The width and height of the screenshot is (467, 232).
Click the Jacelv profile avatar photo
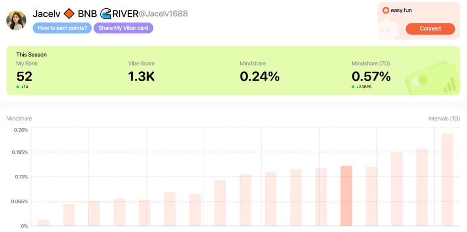pos(16,20)
